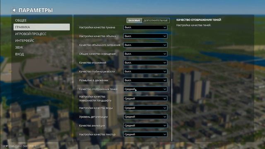Switch to the БАЗОВЫЕ tab

pos(134,20)
